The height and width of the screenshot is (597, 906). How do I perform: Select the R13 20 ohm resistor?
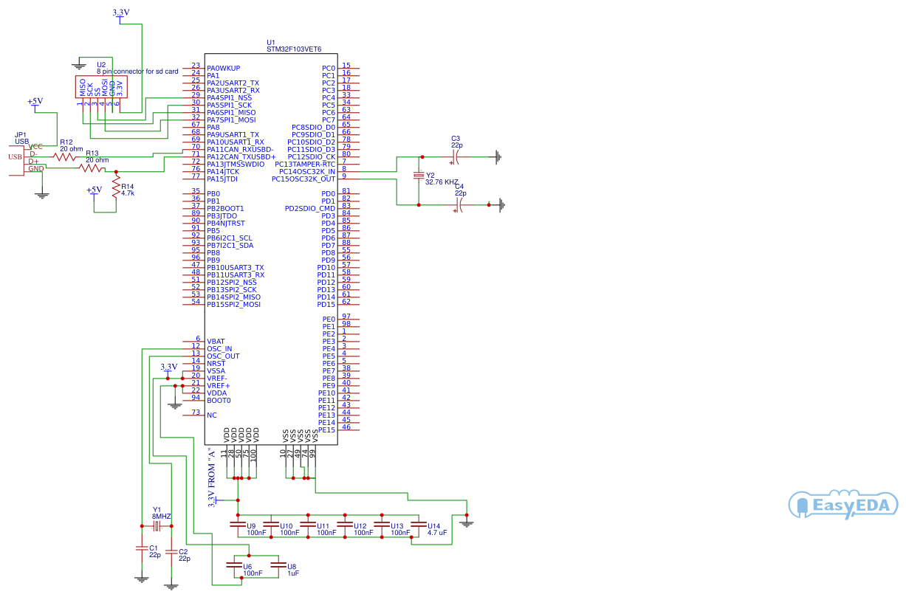pos(92,169)
